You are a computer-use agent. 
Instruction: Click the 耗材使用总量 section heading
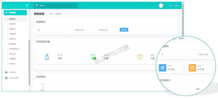[x=43, y=42]
